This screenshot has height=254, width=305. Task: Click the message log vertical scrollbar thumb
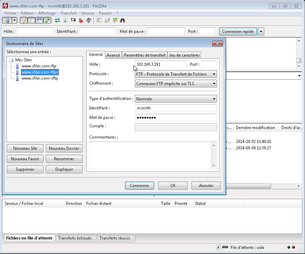point(299,60)
